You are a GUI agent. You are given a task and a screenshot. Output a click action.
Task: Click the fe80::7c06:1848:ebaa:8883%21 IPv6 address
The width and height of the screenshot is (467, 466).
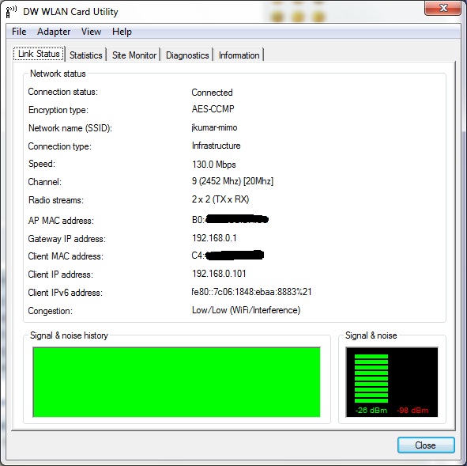[251, 292]
